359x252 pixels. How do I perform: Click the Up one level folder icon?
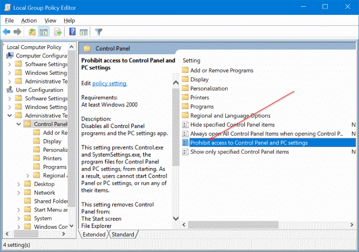[32, 32]
